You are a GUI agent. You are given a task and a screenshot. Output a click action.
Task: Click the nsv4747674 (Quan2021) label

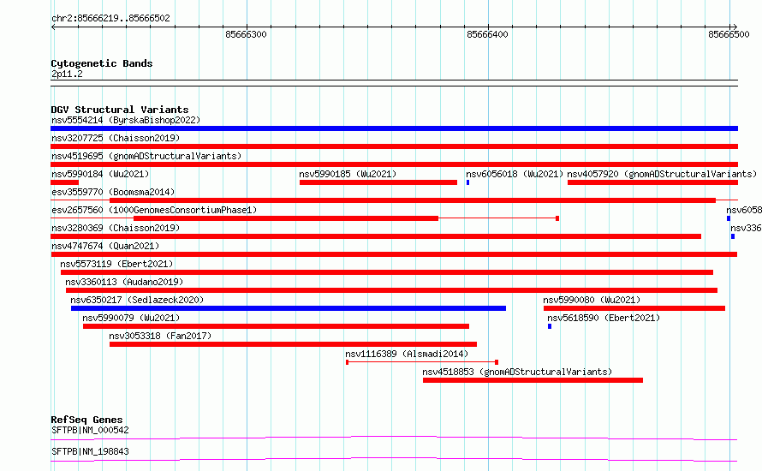[x=105, y=246]
